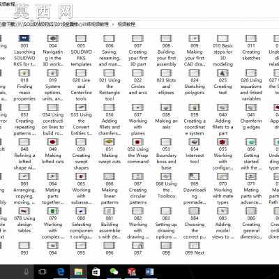
Task: Select the 078 Using design tables file
Action: pyautogui.click(x=24, y=220)
